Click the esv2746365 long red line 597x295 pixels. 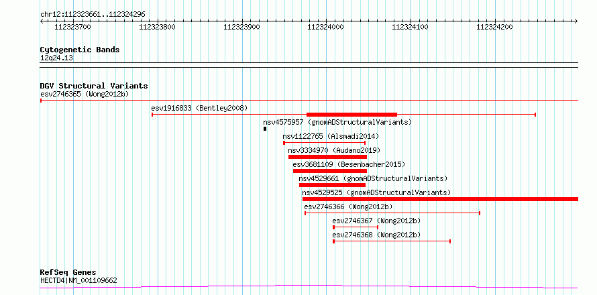pos(309,101)
